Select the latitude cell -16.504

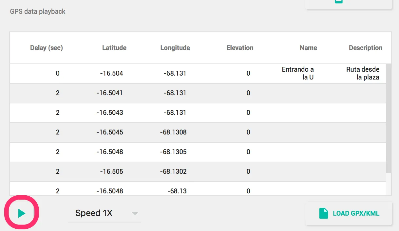[112, 73]
